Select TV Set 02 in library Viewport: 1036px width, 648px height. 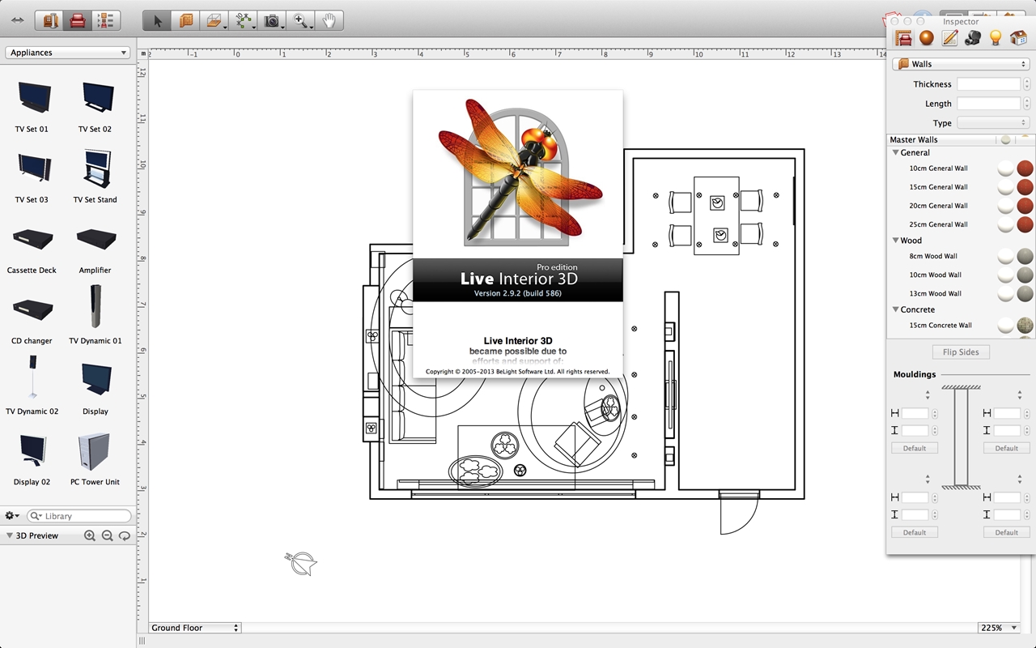click(x=96, y=106)
